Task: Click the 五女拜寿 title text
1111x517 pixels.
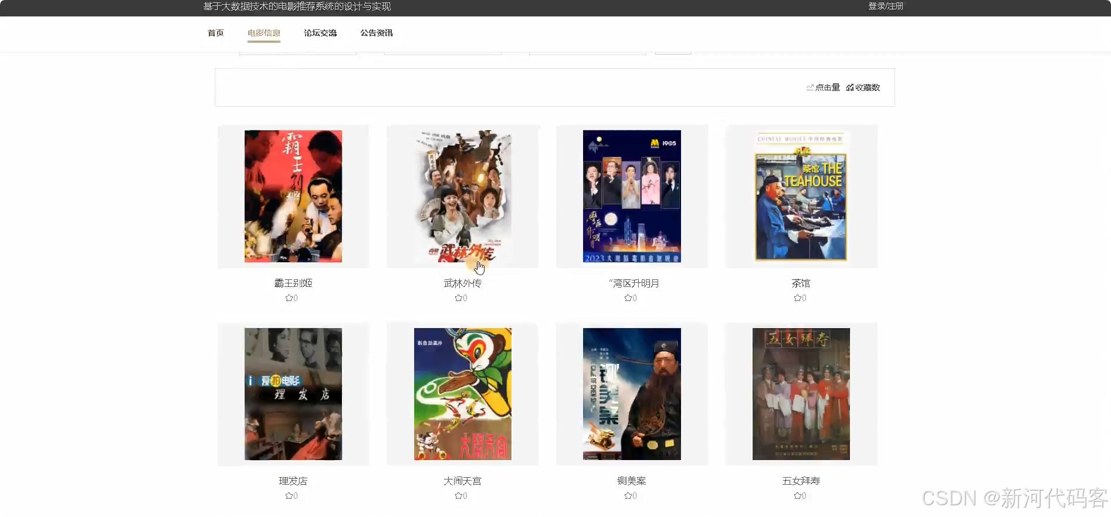Action: pos(801,481)
